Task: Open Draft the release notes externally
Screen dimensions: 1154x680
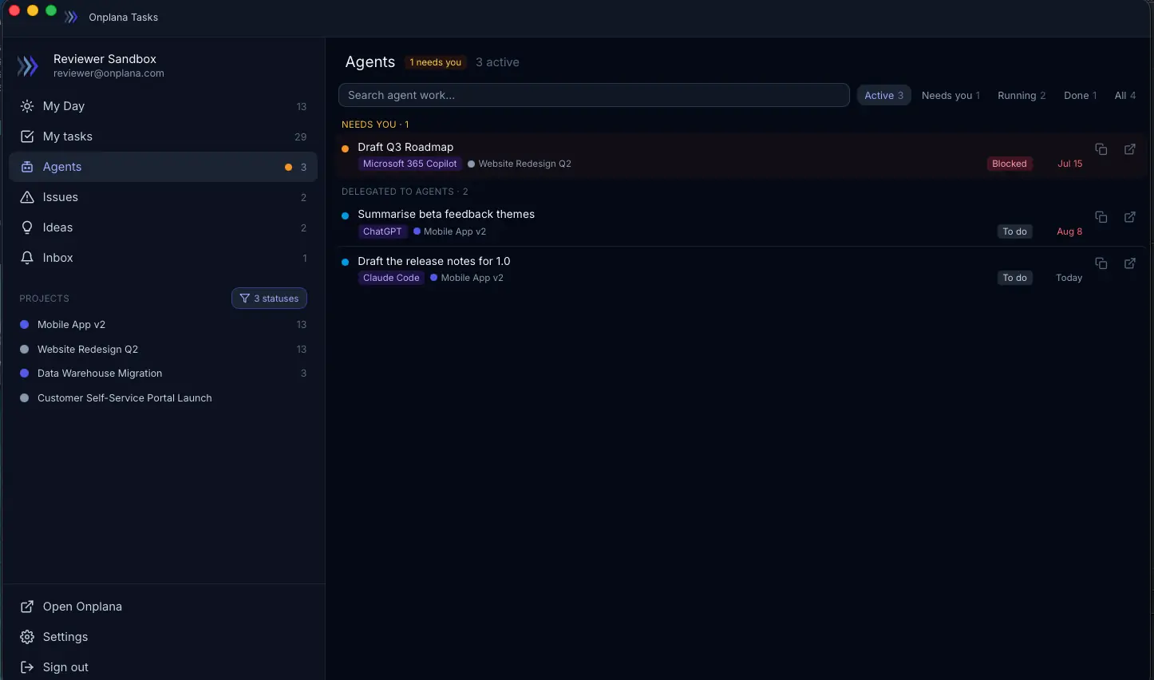Action: click(x=1130, y=263)
